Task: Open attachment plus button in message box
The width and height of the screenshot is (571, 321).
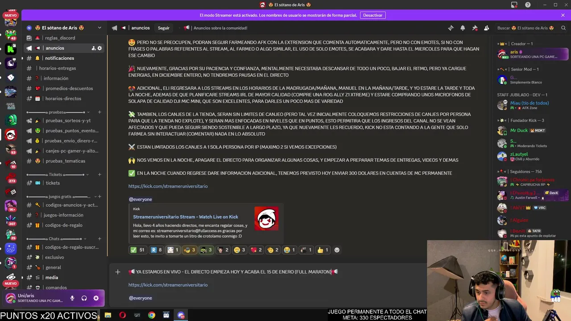Action: (118, 272)
